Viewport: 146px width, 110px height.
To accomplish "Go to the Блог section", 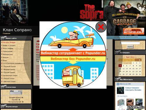I will click(5, 60).
